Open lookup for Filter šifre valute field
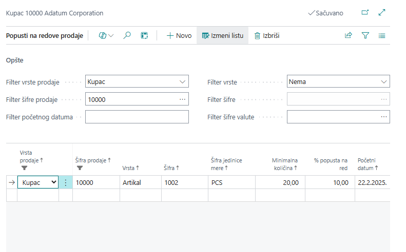This screenshot has width=406, height=252. pos(383,117)
